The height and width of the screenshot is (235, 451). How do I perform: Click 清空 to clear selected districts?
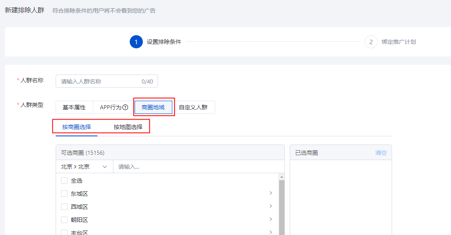point(381,153)
